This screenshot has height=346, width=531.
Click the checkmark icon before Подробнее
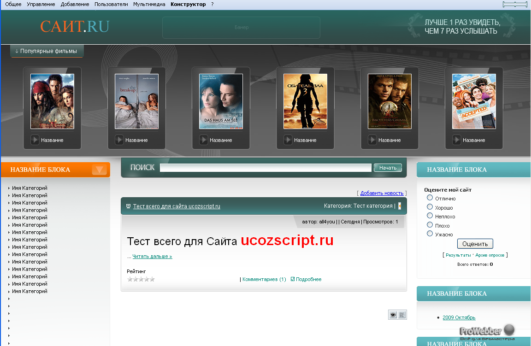coord(293,279)
